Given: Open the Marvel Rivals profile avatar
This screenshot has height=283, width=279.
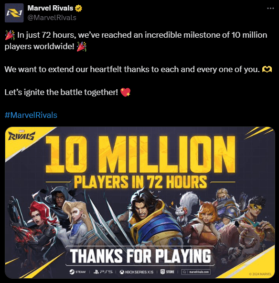Looking at the screenshot, I should coord(14,13).
